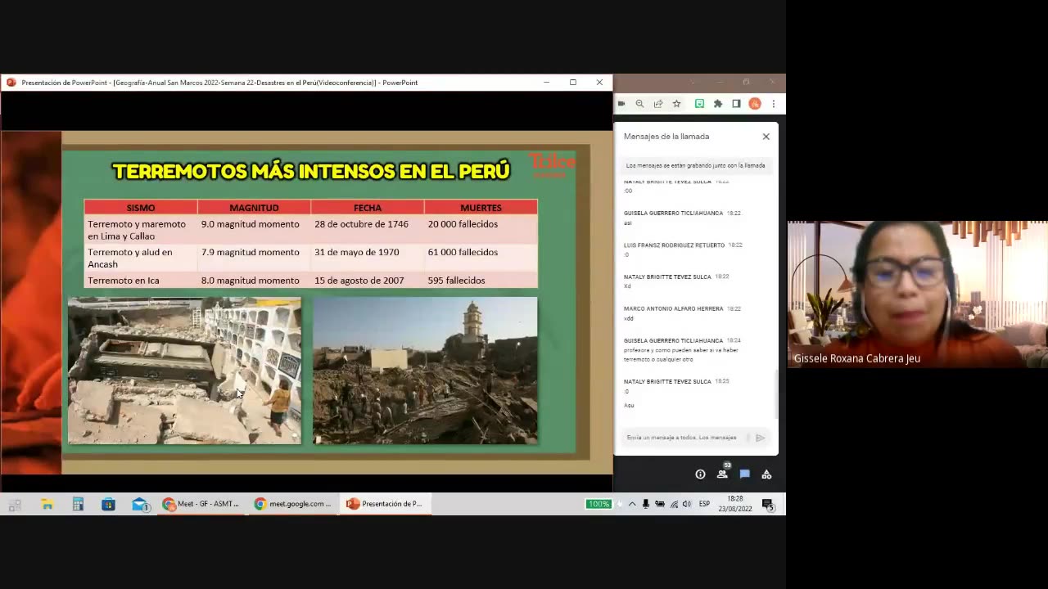Screen dimensions: 1048x589
Task: Click Gissele Roxana Cabrera Jeu video tile
Action: (x=917, y=294)
